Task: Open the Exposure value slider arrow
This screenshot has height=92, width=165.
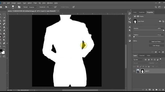Action: click(x=51, y=7)
